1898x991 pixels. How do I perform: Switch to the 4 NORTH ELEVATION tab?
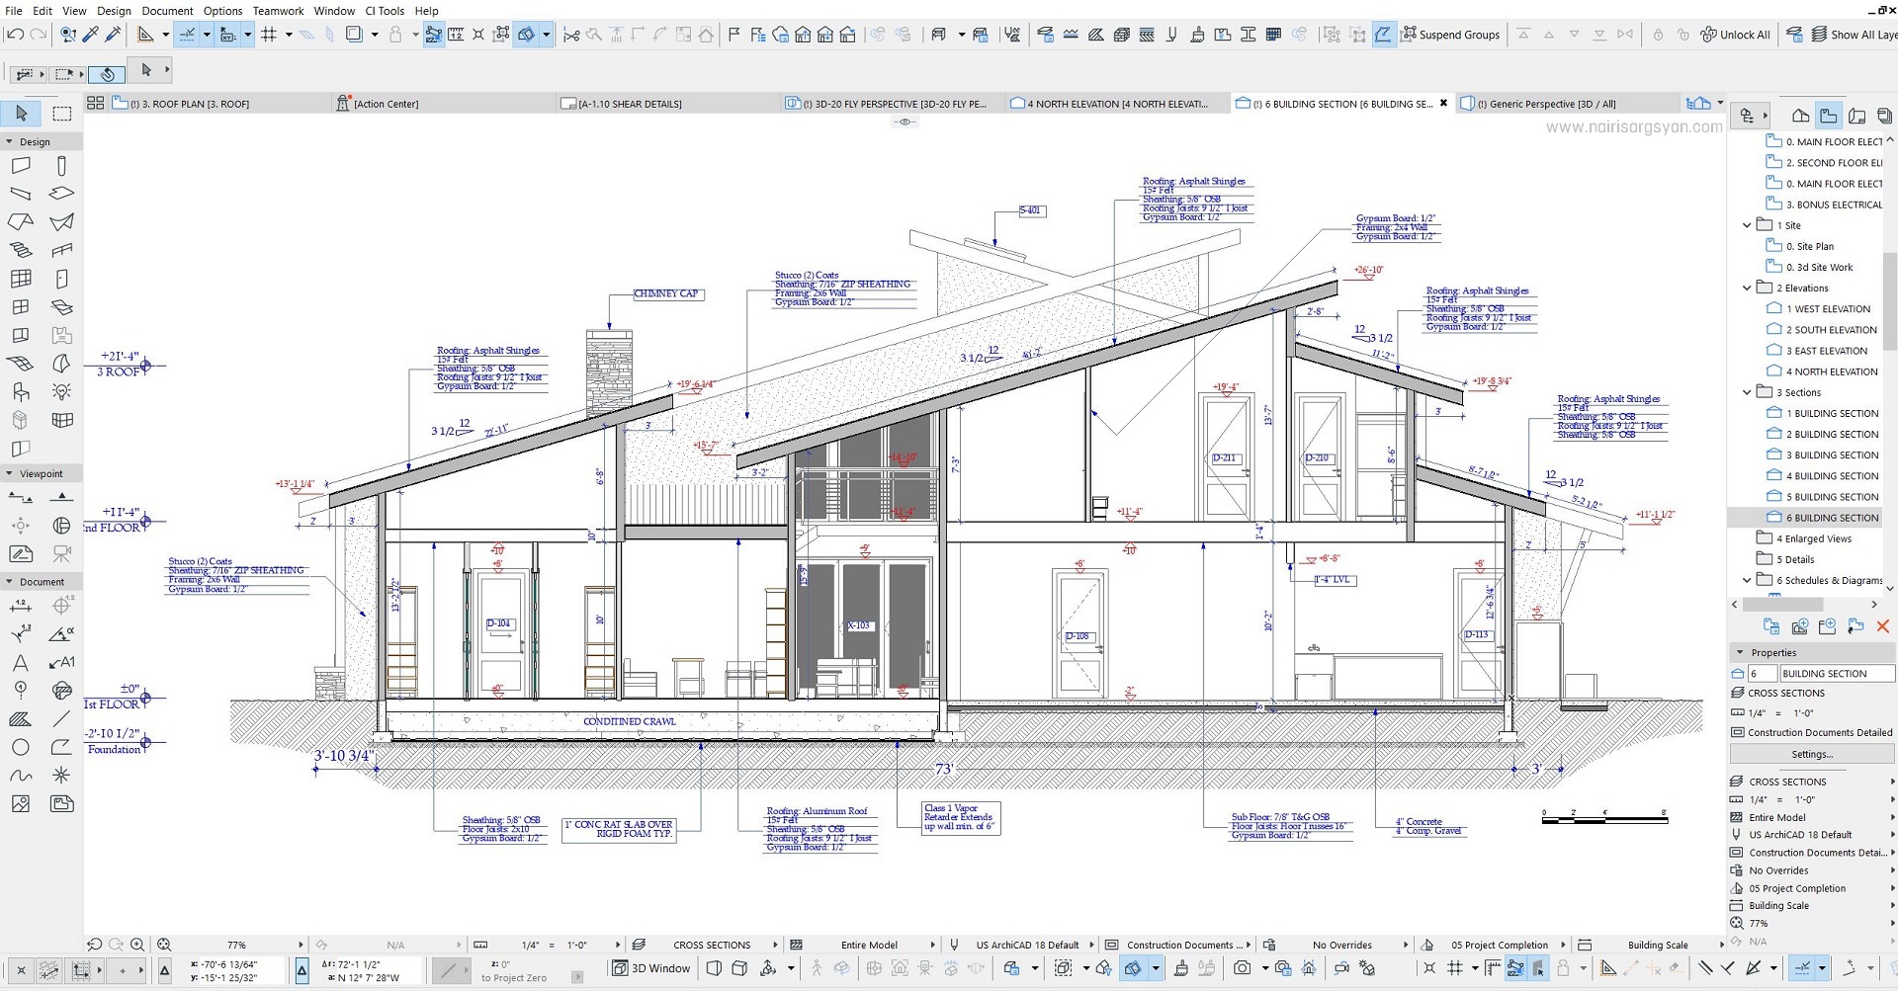(1117, 103)
